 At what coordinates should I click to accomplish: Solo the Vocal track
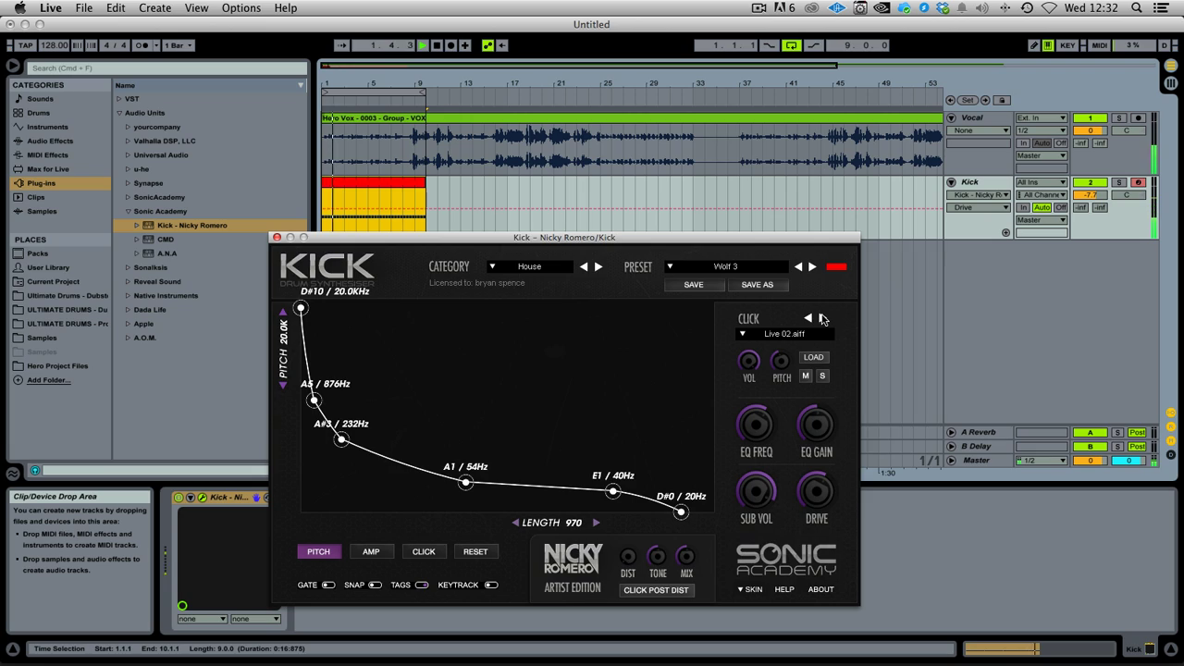tap(1118, 118)
